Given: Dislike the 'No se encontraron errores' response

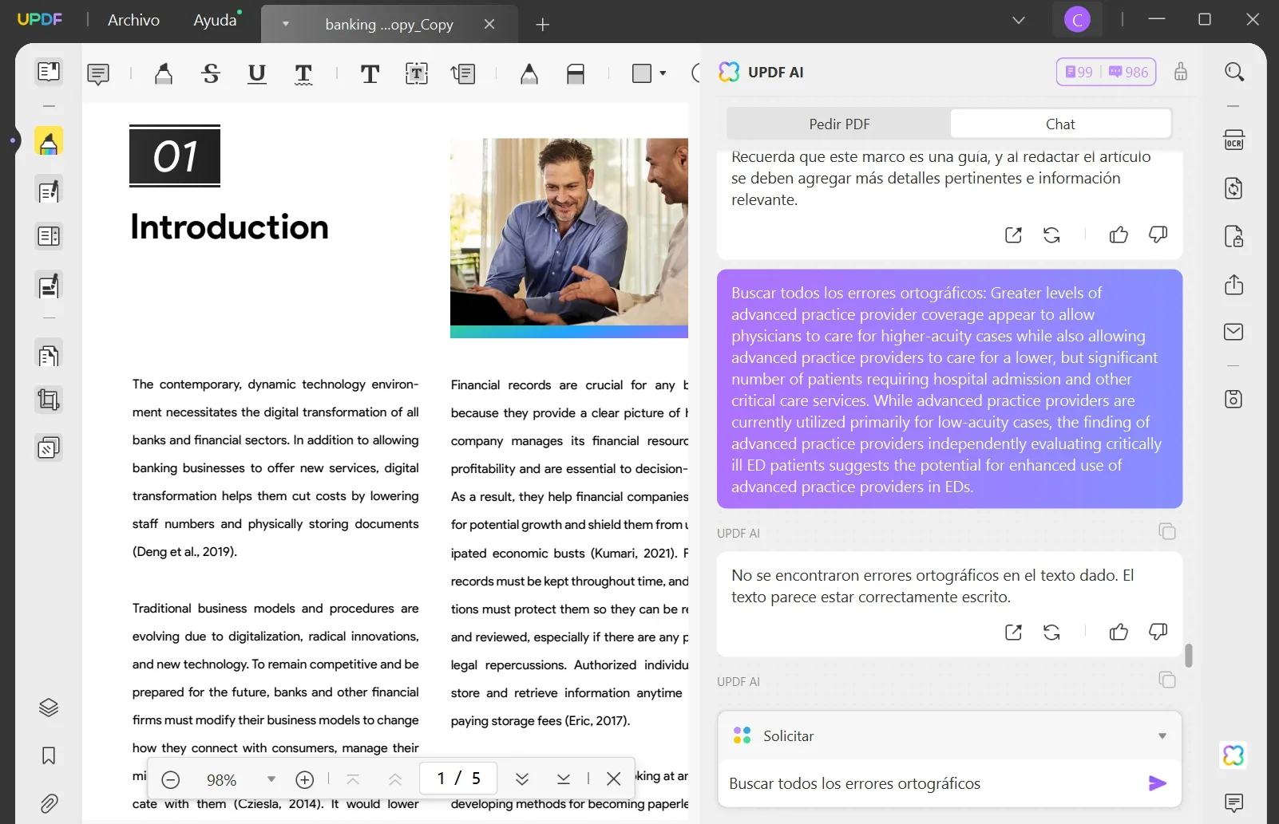Looking at the screenshot, I should point(1158,633).
